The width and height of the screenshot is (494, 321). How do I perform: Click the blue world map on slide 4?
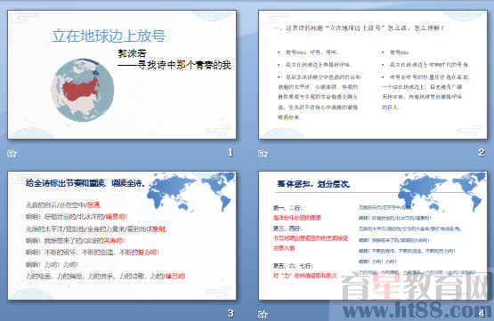[x=441, y=191]
